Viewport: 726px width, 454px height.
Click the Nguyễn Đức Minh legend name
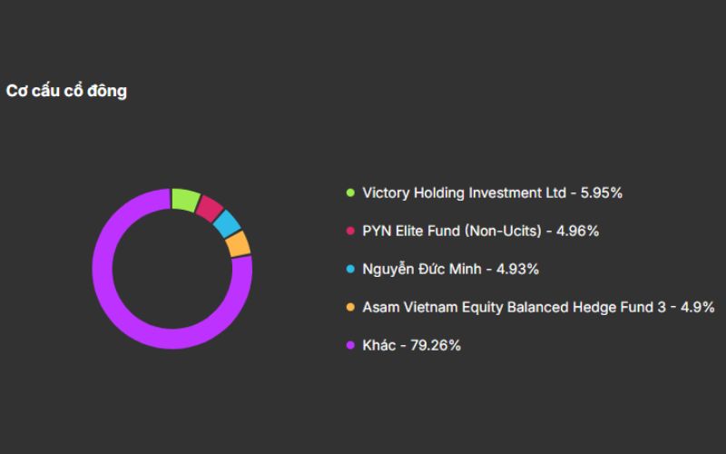pyautogui.click(x=424, y=269)
